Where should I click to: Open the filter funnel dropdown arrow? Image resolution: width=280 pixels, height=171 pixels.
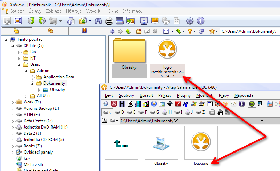(195, 31)
